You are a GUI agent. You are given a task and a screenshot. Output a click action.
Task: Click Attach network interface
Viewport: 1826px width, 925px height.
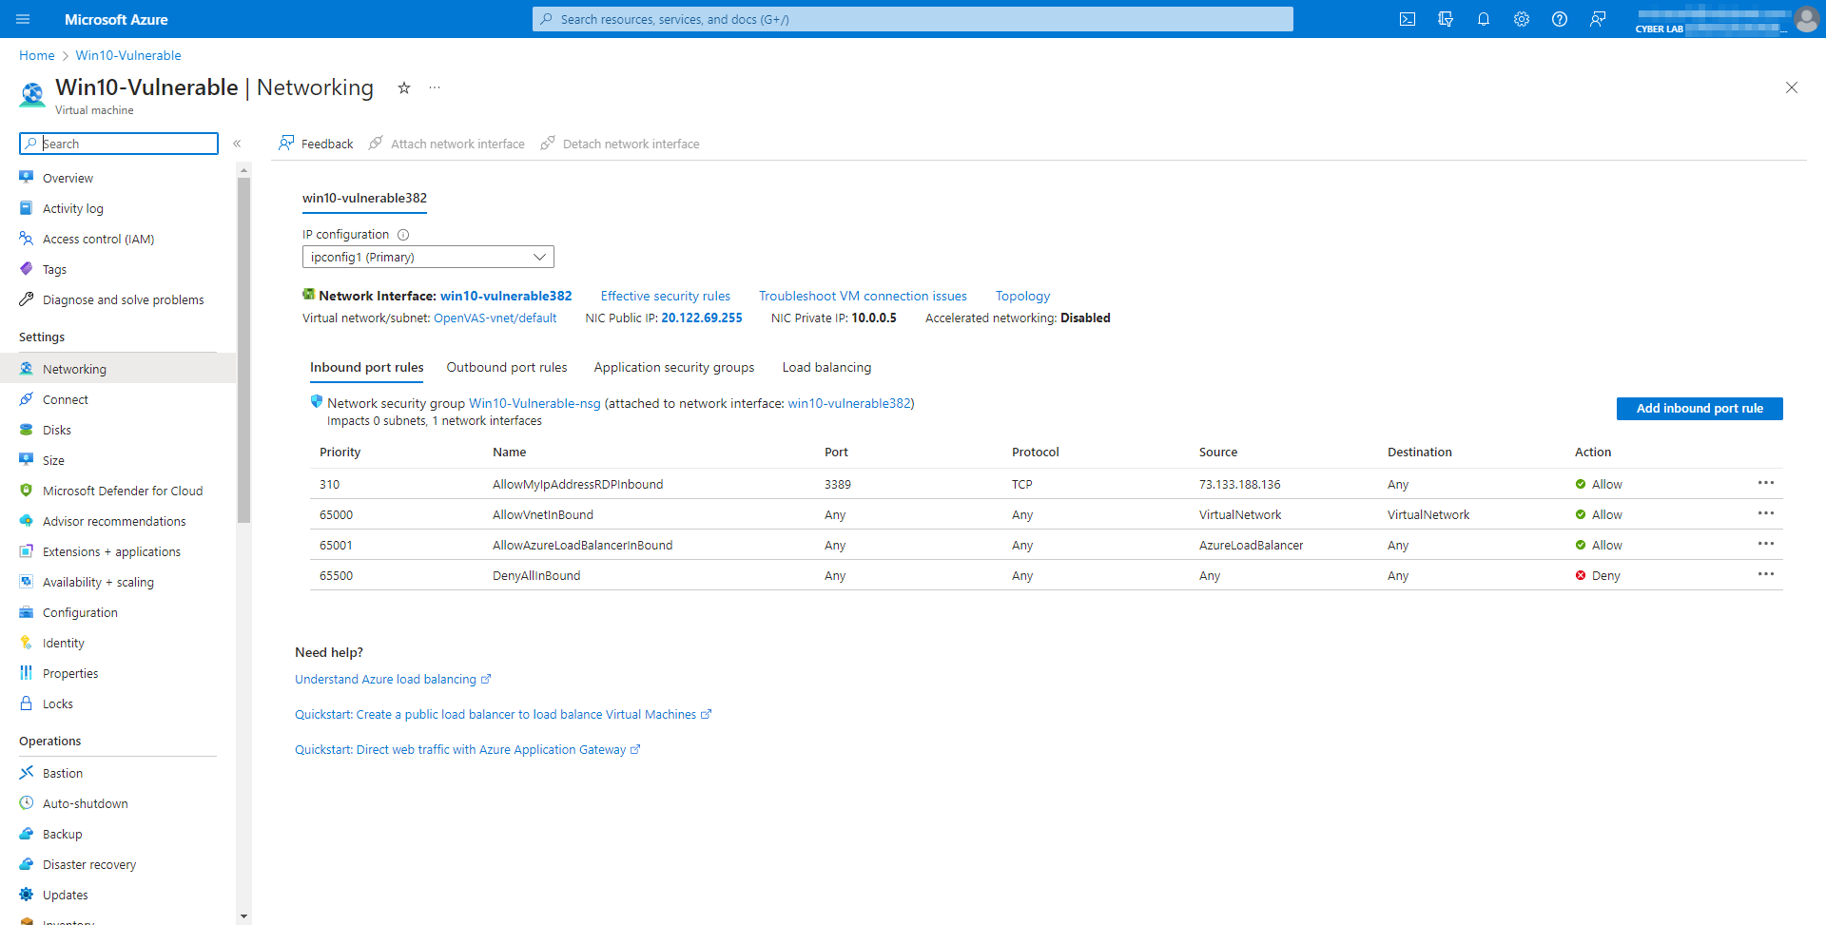[x=447, y=144]
